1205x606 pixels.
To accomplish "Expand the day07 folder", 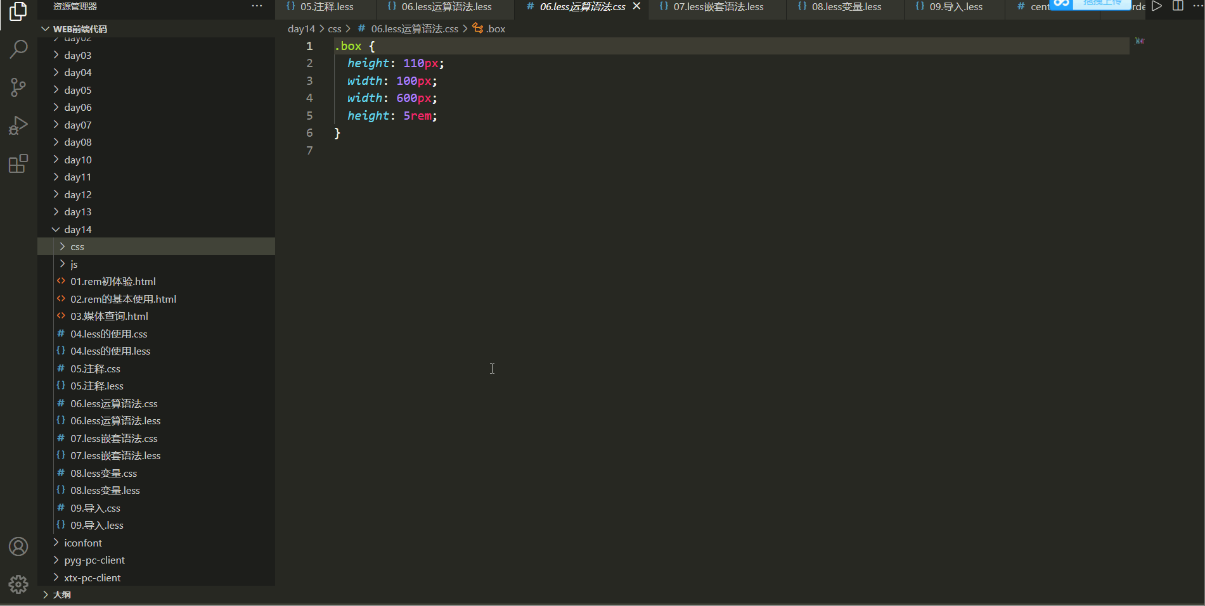I will point(156,125).
